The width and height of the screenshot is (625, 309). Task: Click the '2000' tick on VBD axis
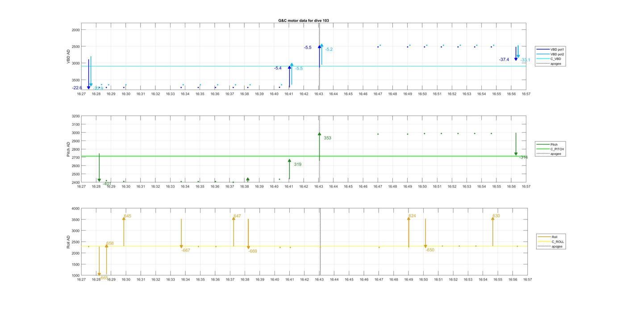(x=75, y=30)
